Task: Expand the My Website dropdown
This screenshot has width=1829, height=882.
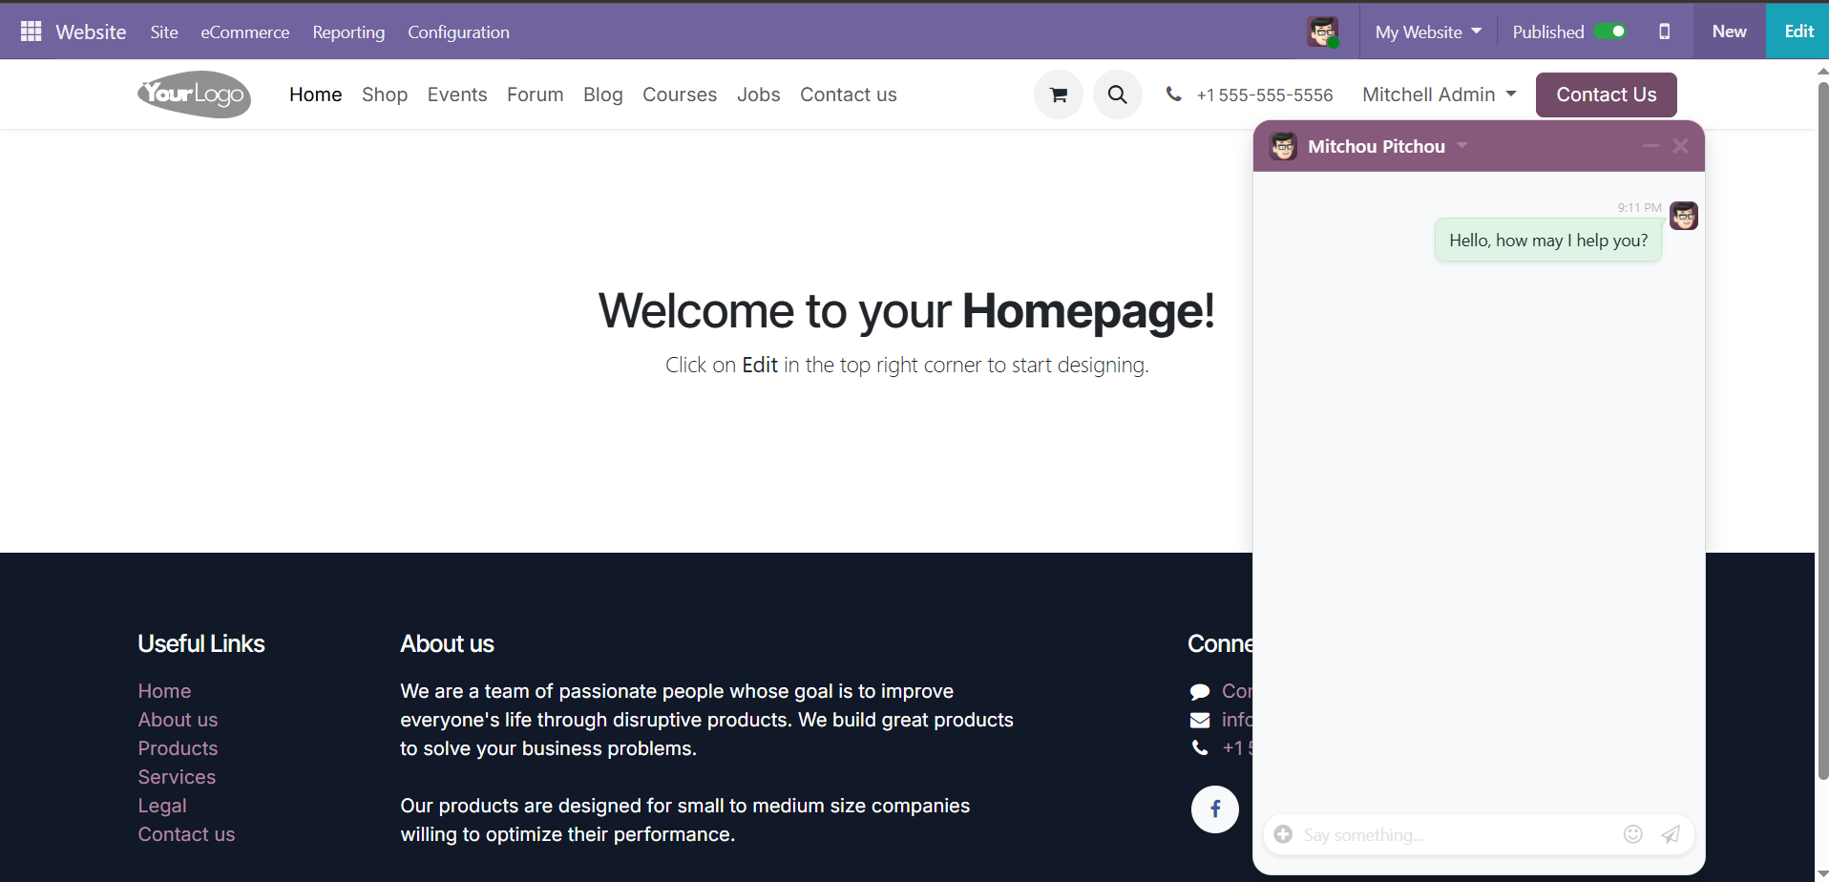Action: [x=1428, y=31]
